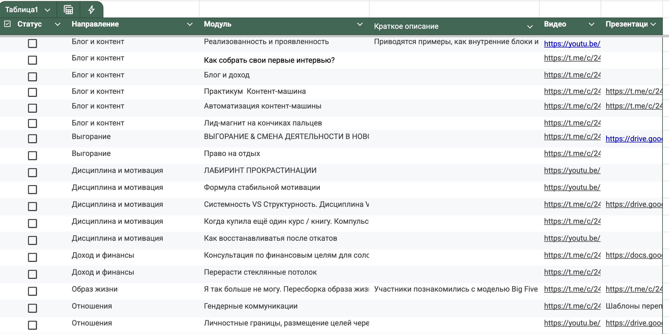
Task: Tick checkbox for Как собрать свои первые интервью
Action: click(x=32, y=60)
